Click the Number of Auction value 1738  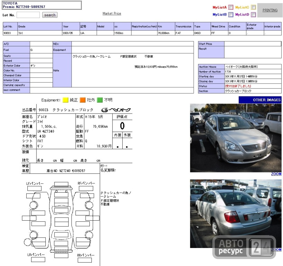point(228,72)
